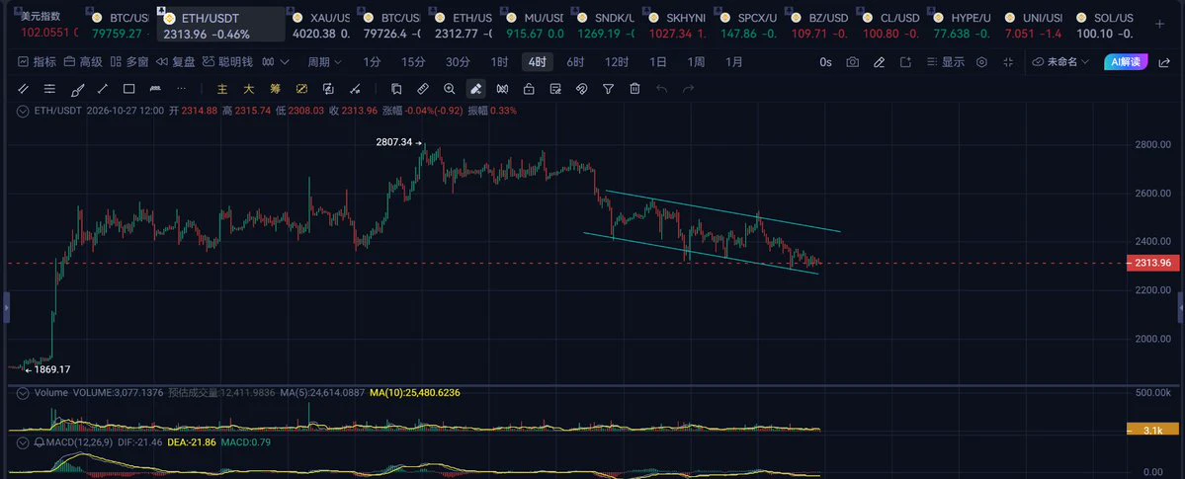The height and width of the screenshot is (479, 1185).
Task: Switch to 1周 timeframe
Action: pyautogui.click(x=696, y=62)
